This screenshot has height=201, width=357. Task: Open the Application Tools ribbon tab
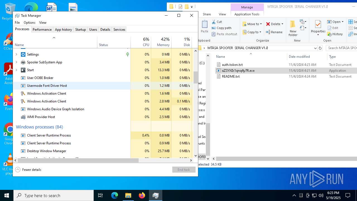coord(247,14)
